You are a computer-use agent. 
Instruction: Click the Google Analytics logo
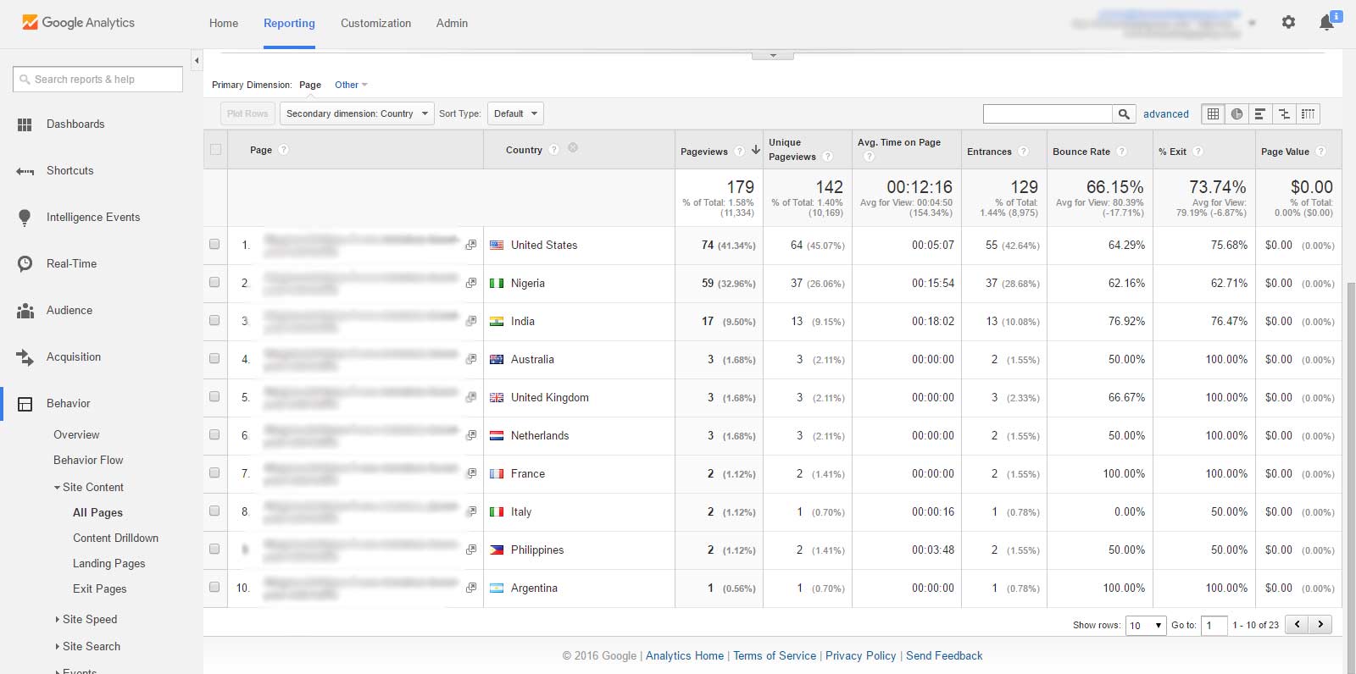pyautogui.click(x=78, y=23)
